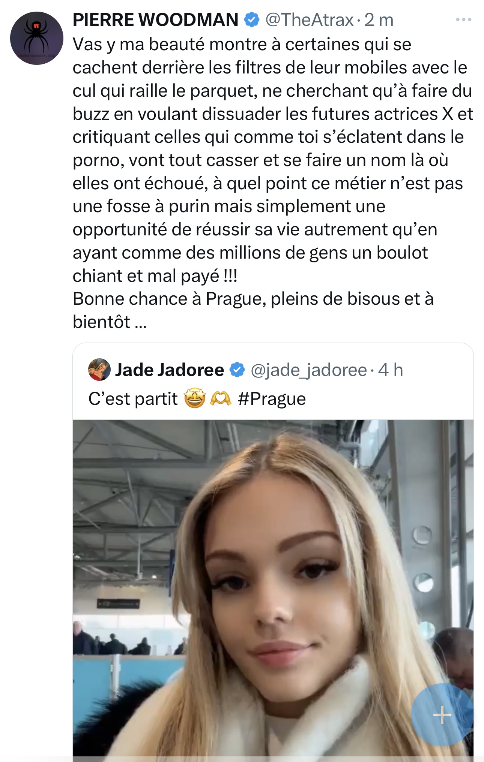Click verified badge beside PIERRE WOODMAN

pos(252,20)
